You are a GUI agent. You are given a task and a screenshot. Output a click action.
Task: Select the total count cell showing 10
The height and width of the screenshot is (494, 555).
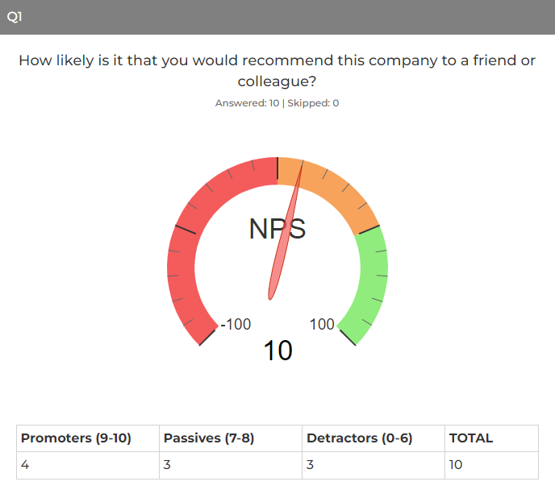[491, 465]
